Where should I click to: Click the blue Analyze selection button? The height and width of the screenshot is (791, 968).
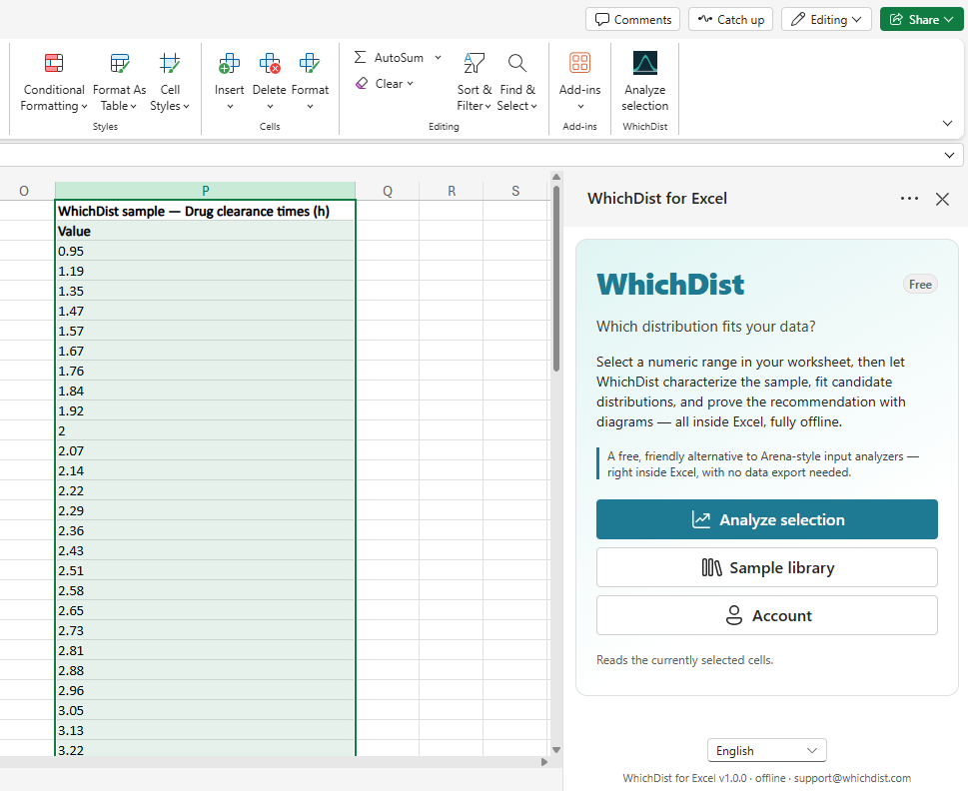[767, 519]
